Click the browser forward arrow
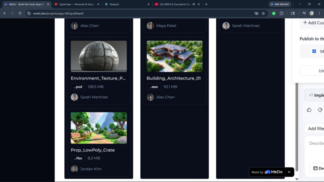Viewport: 324px width, 182px height. pos(12,13)
